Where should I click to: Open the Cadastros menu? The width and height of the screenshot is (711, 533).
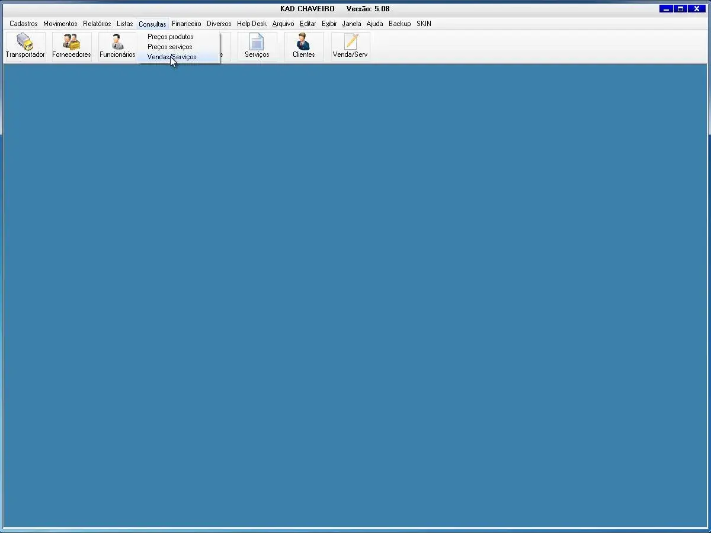24,24
